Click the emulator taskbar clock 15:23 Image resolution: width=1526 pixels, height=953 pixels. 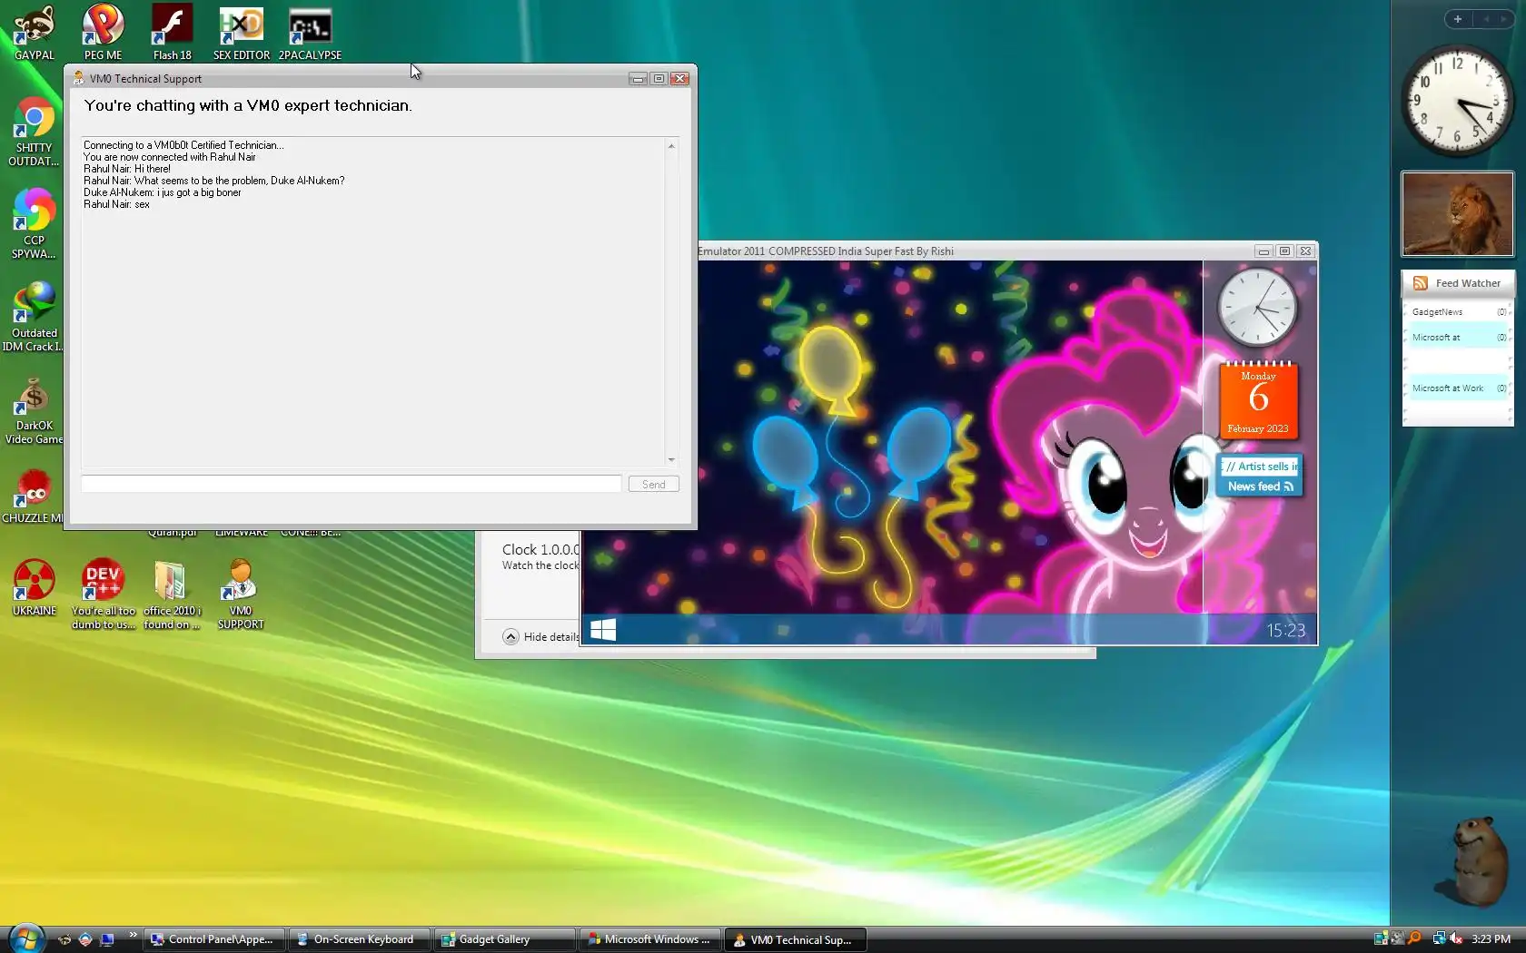pyautogui.click(x=1285, y=631)
